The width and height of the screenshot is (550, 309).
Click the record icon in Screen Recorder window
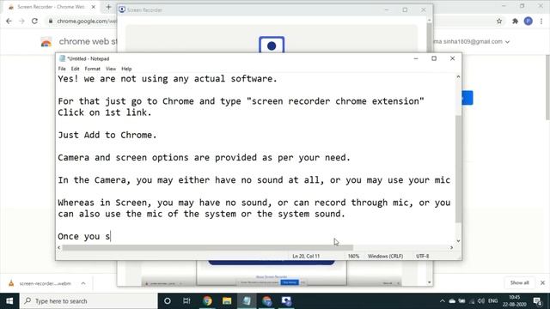point(272,45)
